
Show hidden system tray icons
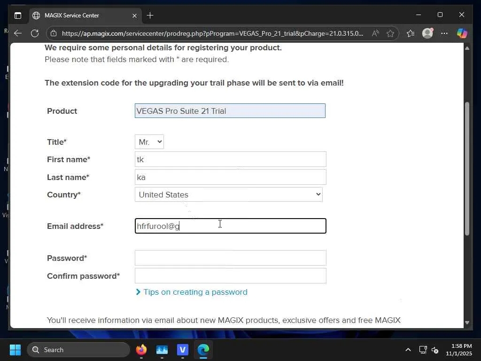tap(408, 350)
